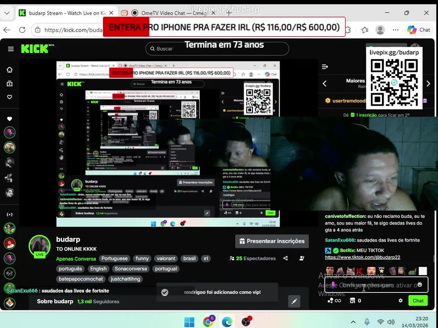Screen dimensions: 438x328
Task: Click username canivetofaffection in chat
Action: pos(345,216)
